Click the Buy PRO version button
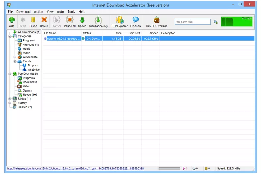 (x=157, y=21)
